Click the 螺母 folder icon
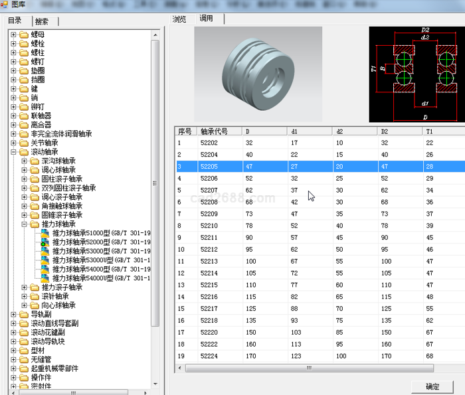The width and height of the screenshot is (465, 395). pyautogui.click(x=24, y=35)
